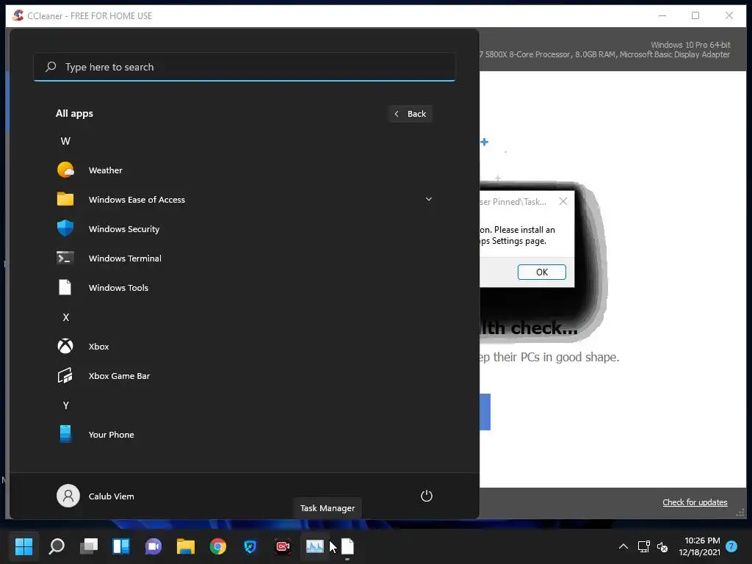The image size is (752, 564).
Task: Click the Windows Terminal label
Action: (125, 258)
